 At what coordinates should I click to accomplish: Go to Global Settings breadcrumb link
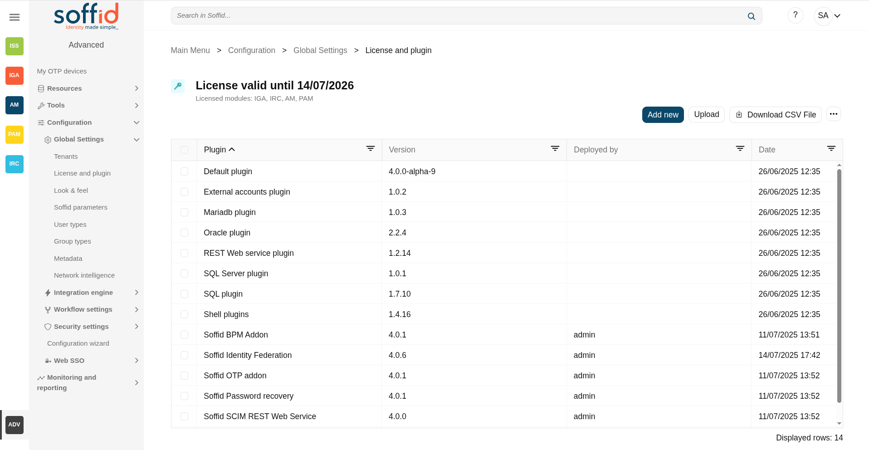[320, 50]
